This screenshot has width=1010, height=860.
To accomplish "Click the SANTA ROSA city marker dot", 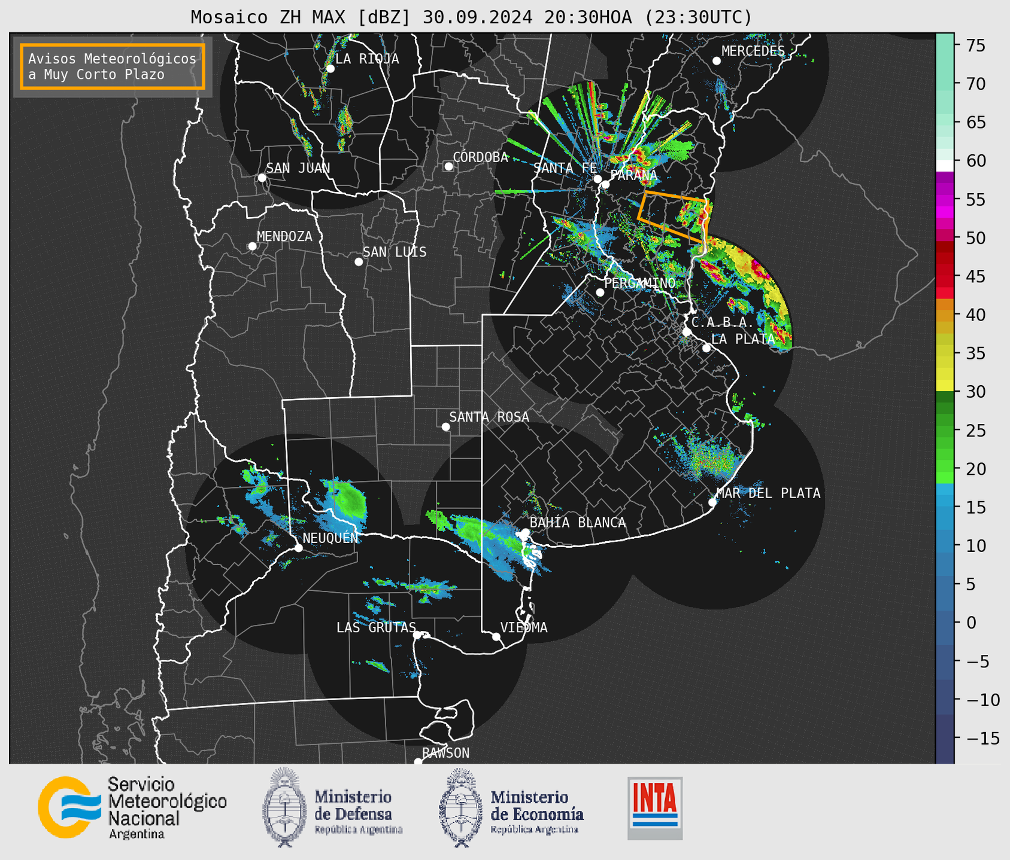I will tap(445, 427).
